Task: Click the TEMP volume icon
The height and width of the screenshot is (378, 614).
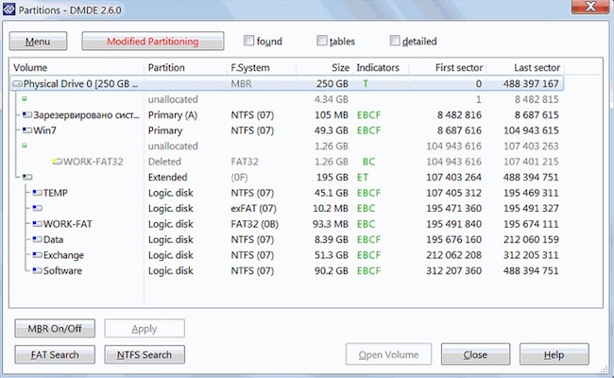Action: [37, 193]
